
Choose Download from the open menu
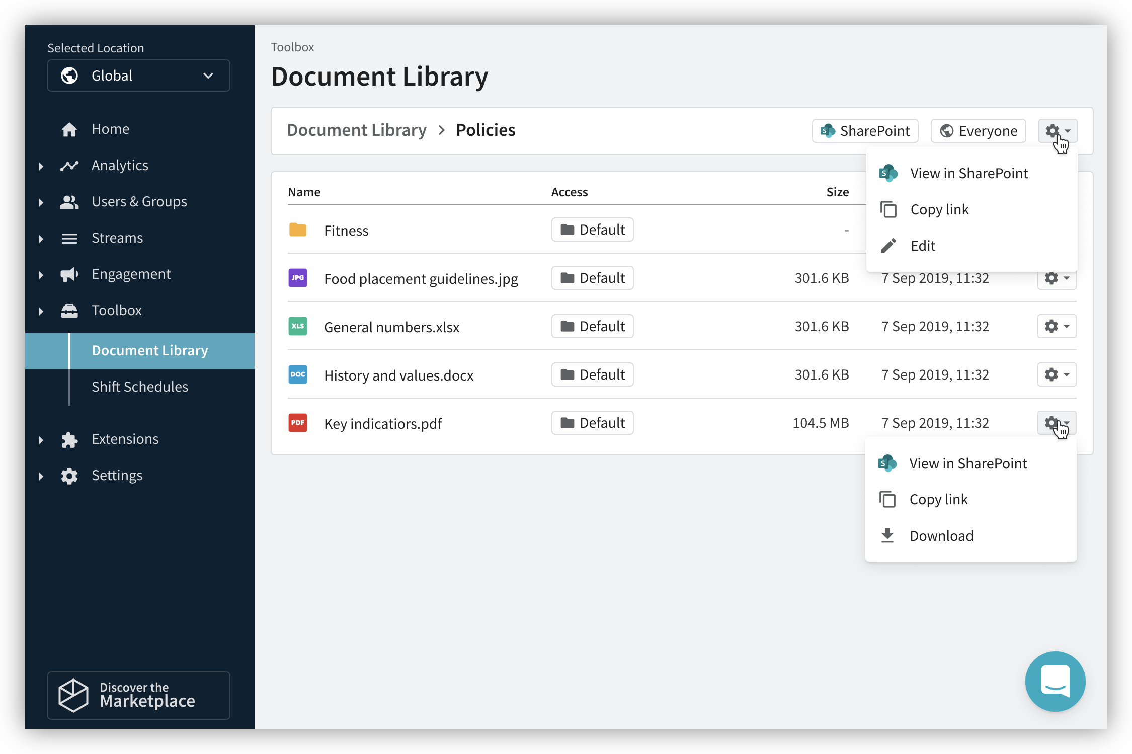941,535
